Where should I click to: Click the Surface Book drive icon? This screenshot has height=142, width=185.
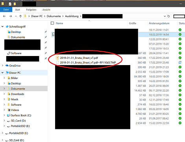coord(9,115)
